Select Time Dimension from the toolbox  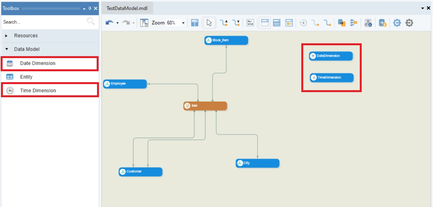pyautogui.click(x=38, y=91)
